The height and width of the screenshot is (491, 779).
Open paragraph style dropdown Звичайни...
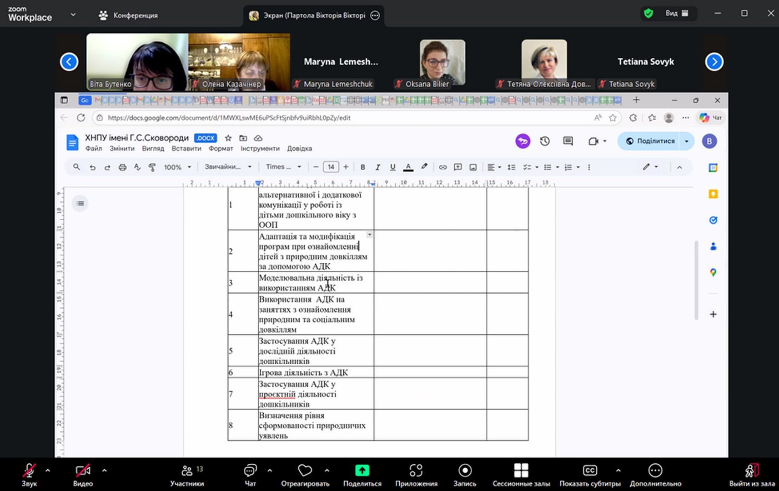tap(228, 167)
